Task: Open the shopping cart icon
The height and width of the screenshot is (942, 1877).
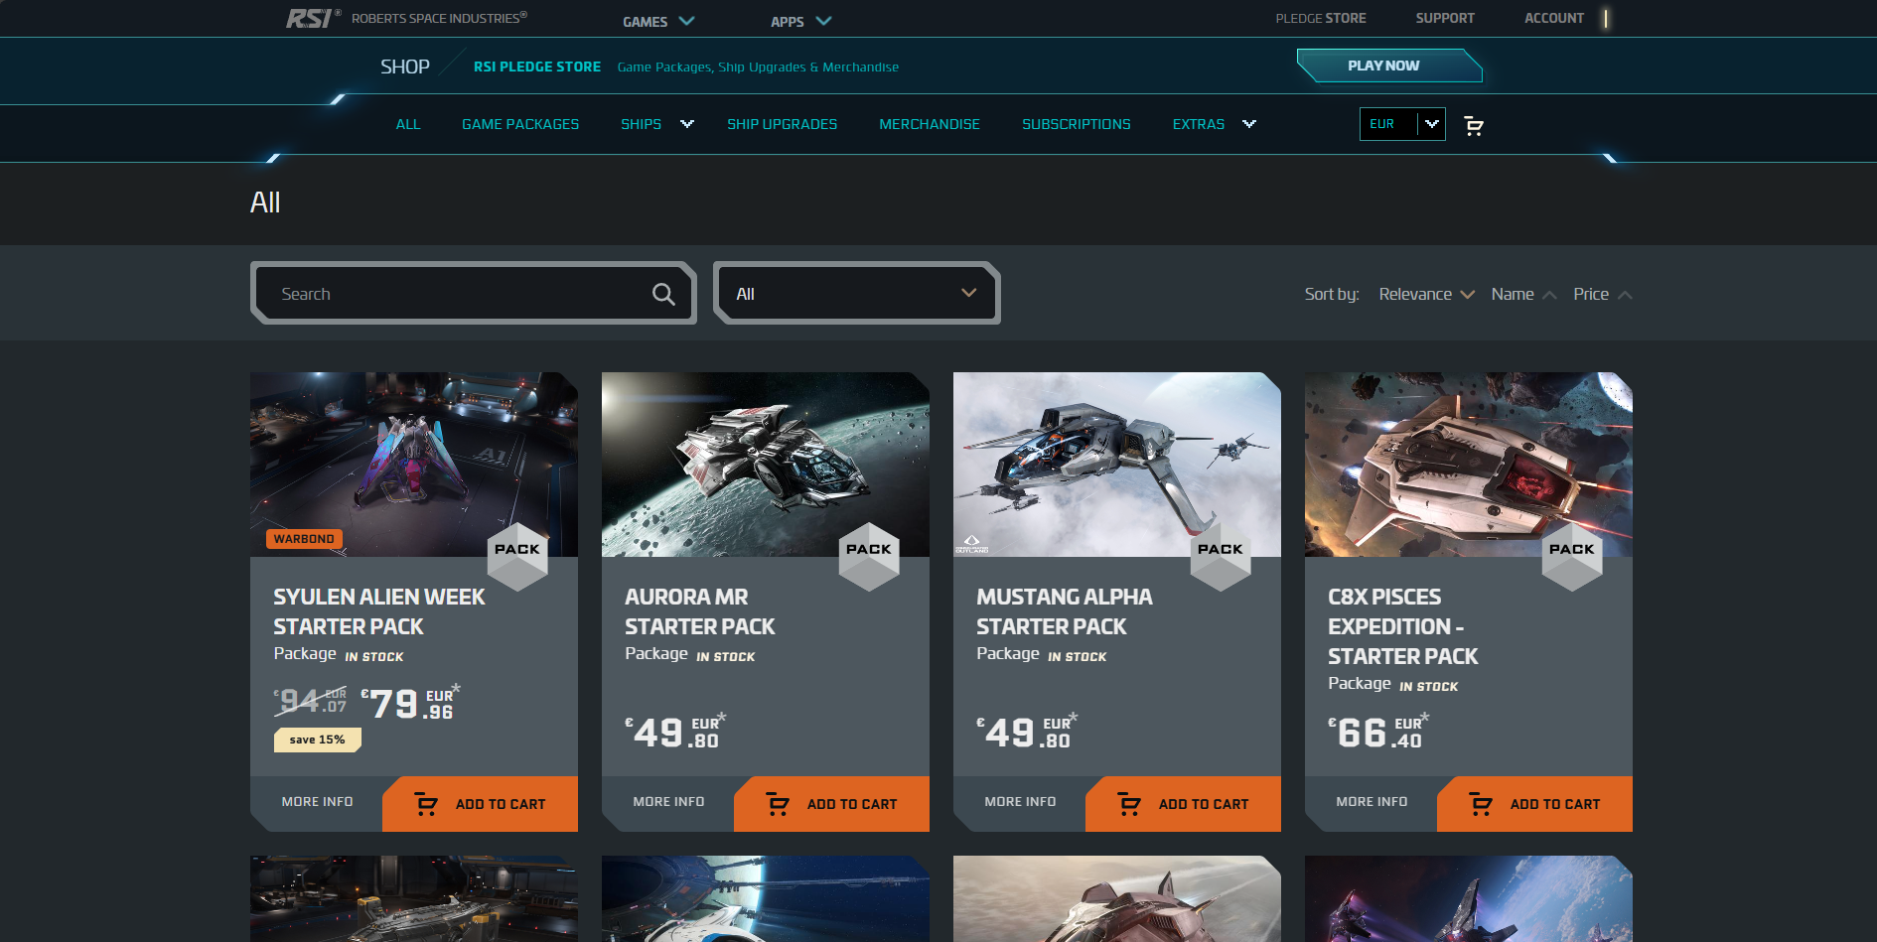Action: (x=1474, y=125)
